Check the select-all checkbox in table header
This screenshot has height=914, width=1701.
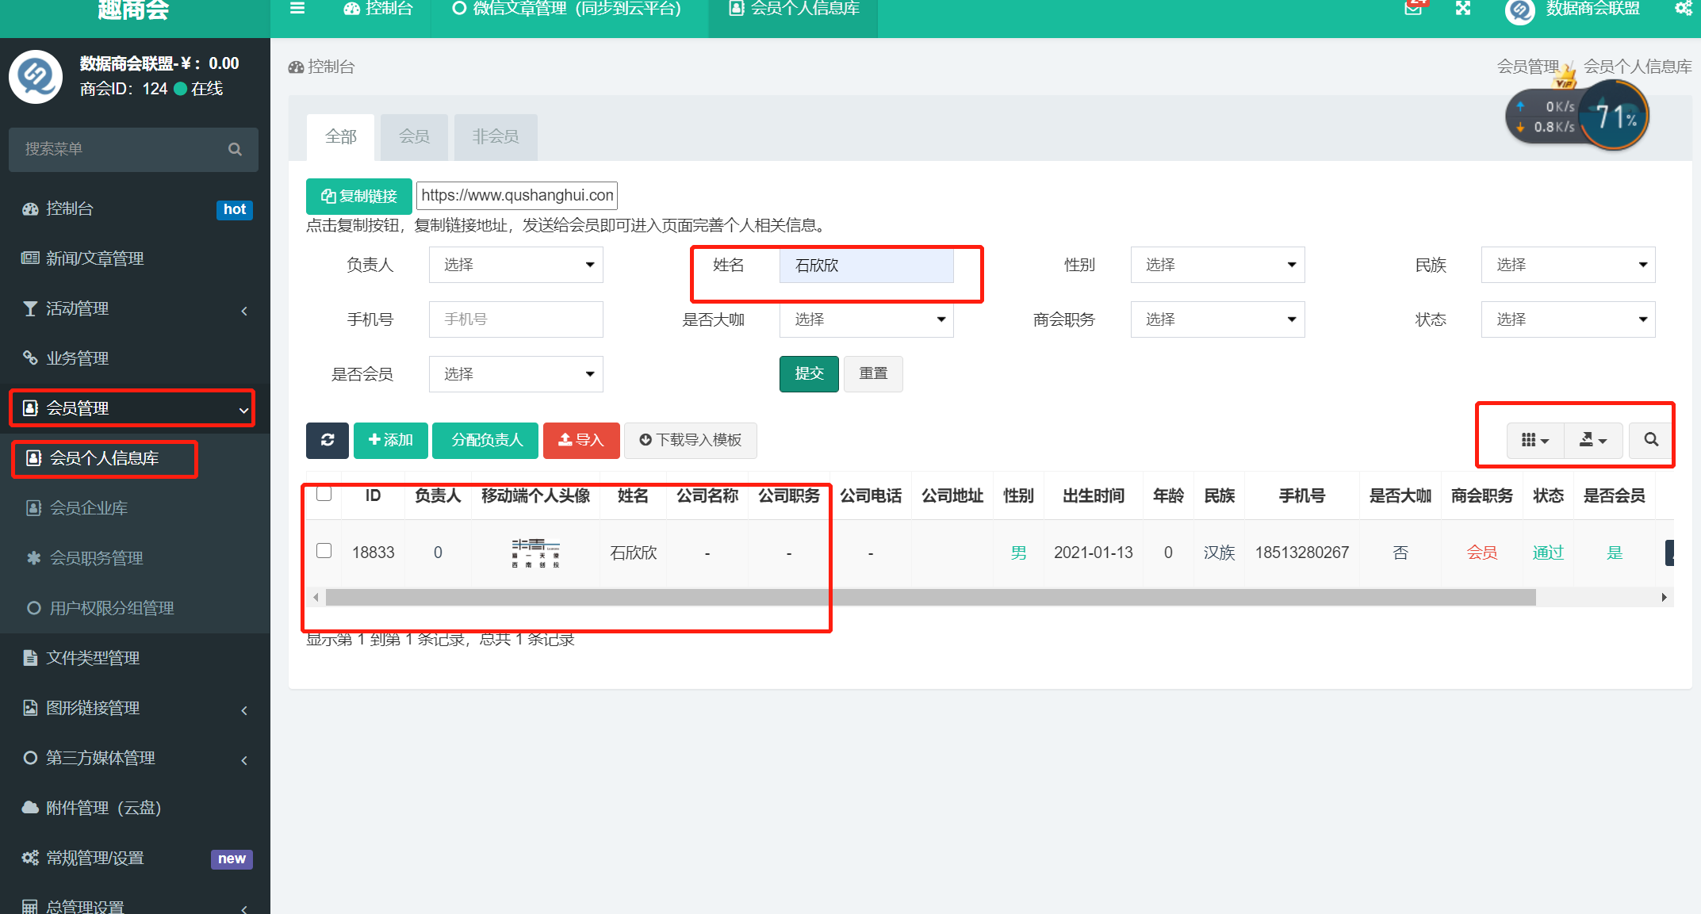(324, 494)
